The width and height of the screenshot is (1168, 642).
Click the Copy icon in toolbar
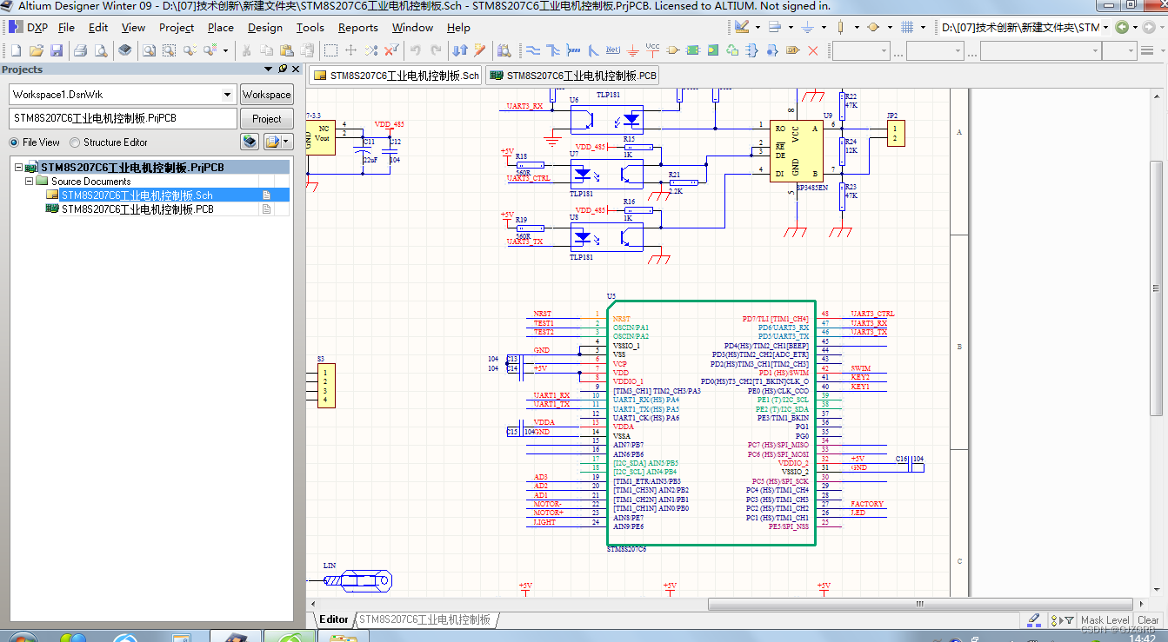[x=266, y=50]
